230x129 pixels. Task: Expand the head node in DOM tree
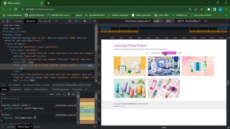[4, 35]
